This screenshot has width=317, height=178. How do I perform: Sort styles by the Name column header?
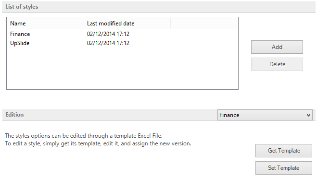pyautogui.click(x=46, y=24)
